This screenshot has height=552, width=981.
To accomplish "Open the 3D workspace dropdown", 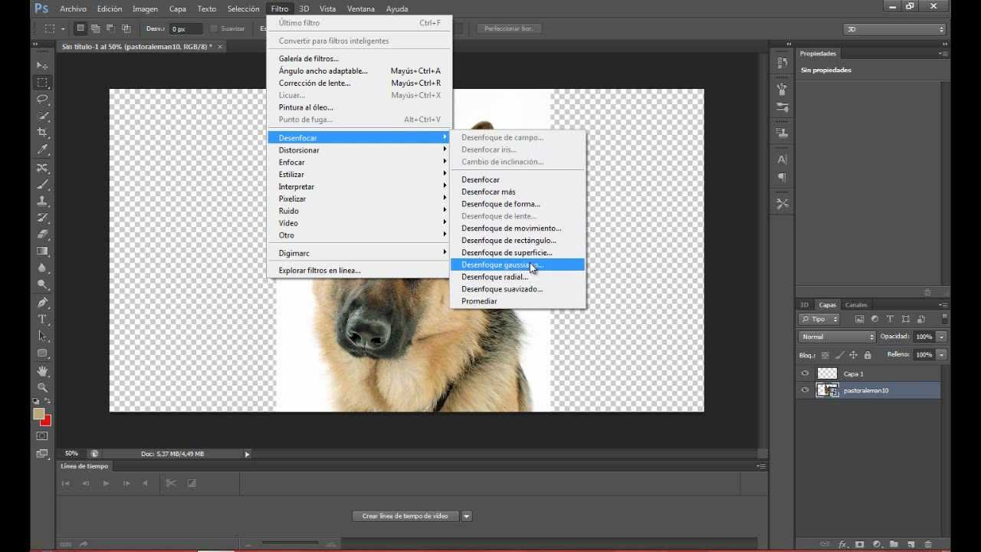I will [x=894, y=29].
